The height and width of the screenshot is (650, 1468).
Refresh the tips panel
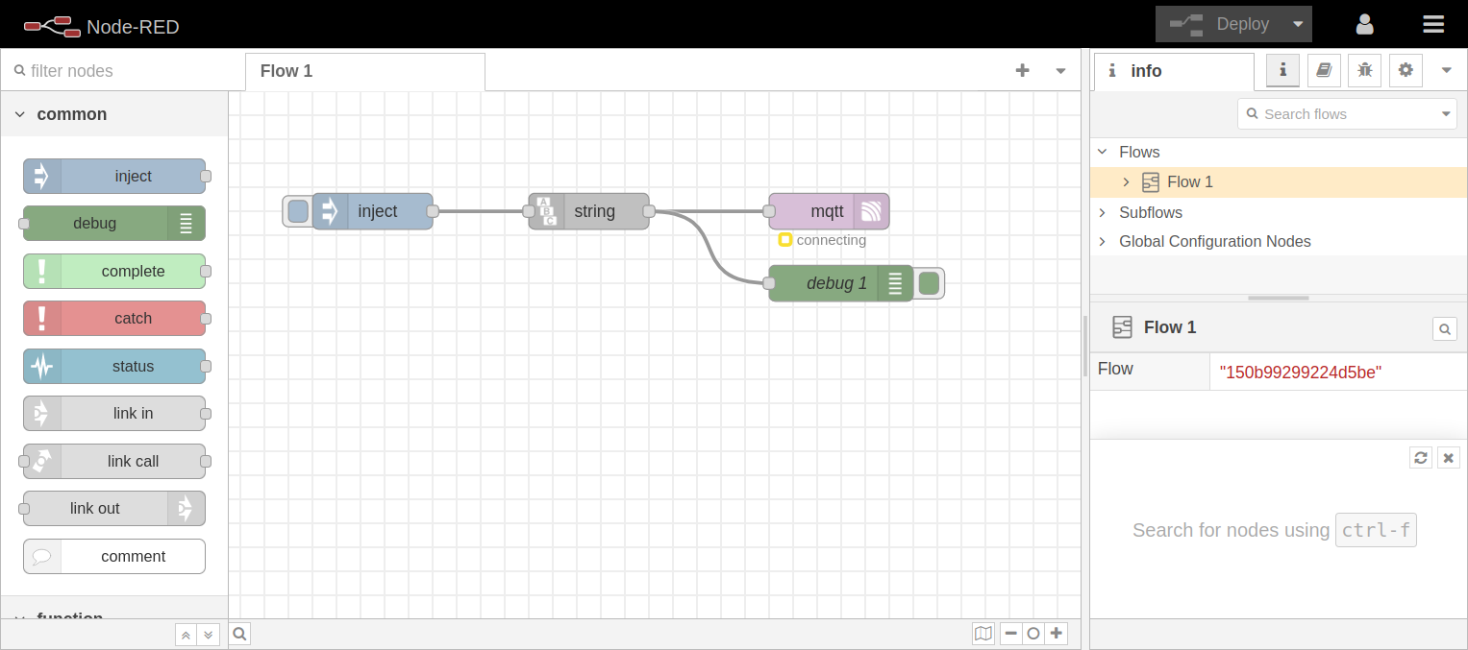pyautogui.click(x=1421, y=458)
